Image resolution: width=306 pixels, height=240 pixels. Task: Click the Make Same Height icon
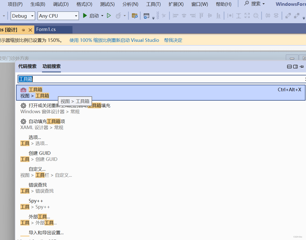click(x=239, y=16)
